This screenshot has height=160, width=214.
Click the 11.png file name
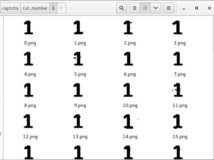180,106
